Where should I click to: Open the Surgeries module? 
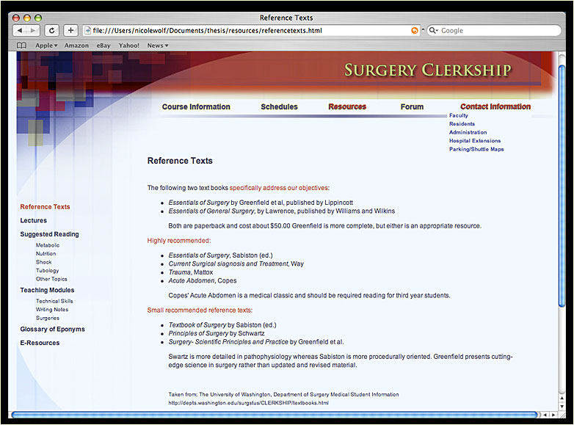tap(48, 318)
